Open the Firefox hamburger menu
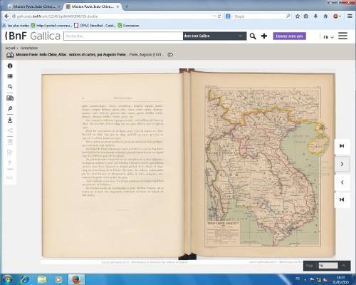This screenshot has height=285, width=356. pyautogui.click(x=350, y=16)
